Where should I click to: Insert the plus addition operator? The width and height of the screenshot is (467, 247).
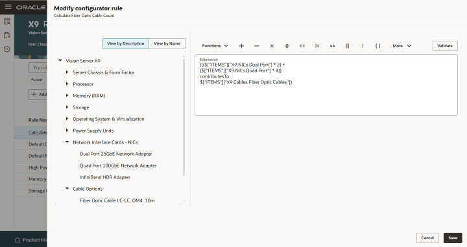coord(241,46)
